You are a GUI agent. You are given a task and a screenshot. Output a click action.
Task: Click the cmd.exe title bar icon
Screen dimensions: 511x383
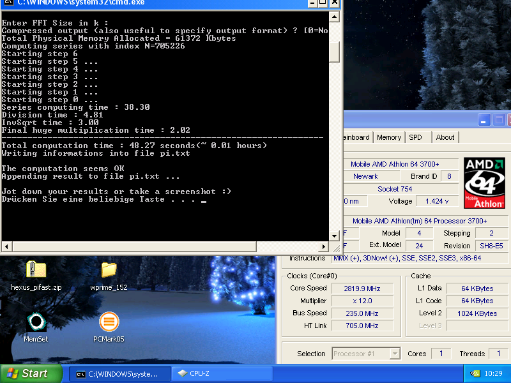(x=8, y=3)
